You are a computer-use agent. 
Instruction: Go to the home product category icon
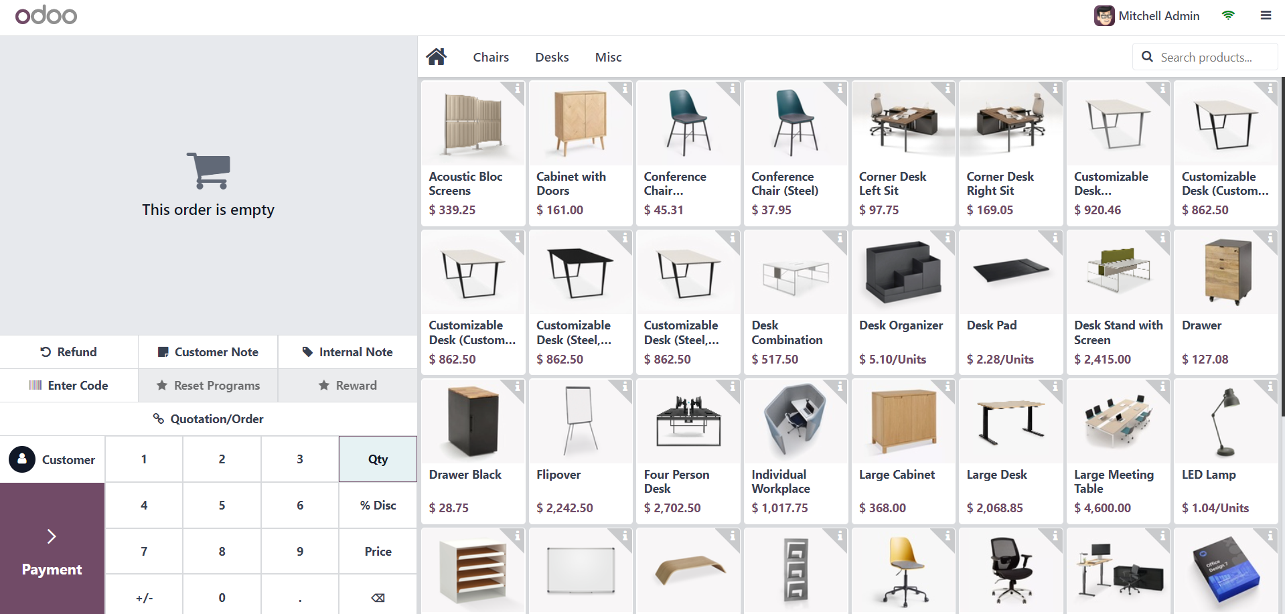(x=436, y=57)
